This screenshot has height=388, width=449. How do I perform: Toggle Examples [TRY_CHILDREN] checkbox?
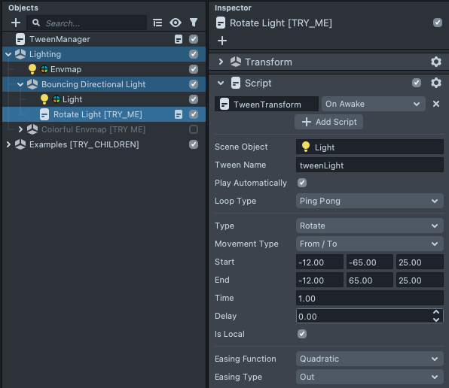(x=194, y=144)
